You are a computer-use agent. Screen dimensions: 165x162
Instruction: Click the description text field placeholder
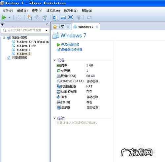77,123
